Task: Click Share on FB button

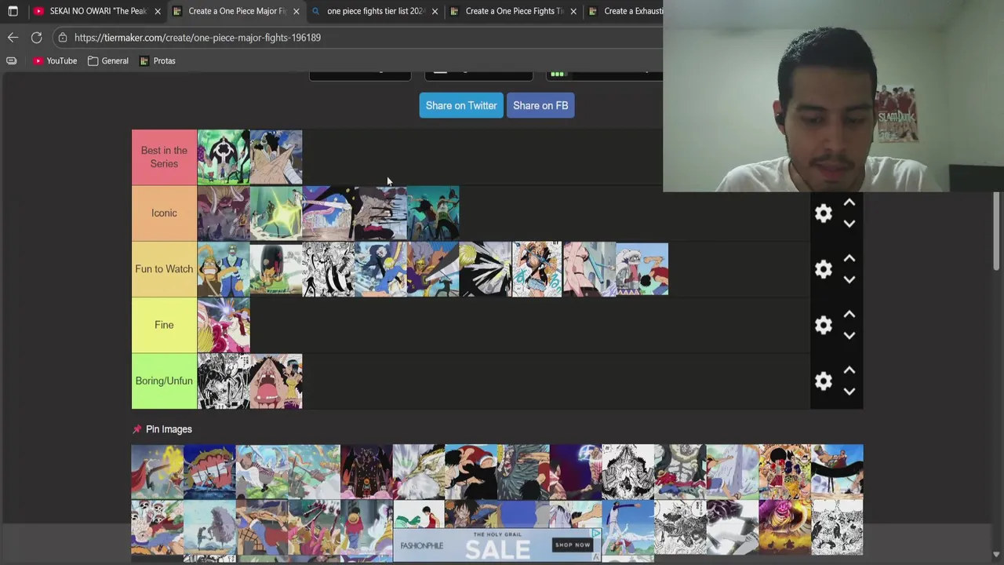Action: (x=540, y=105)
